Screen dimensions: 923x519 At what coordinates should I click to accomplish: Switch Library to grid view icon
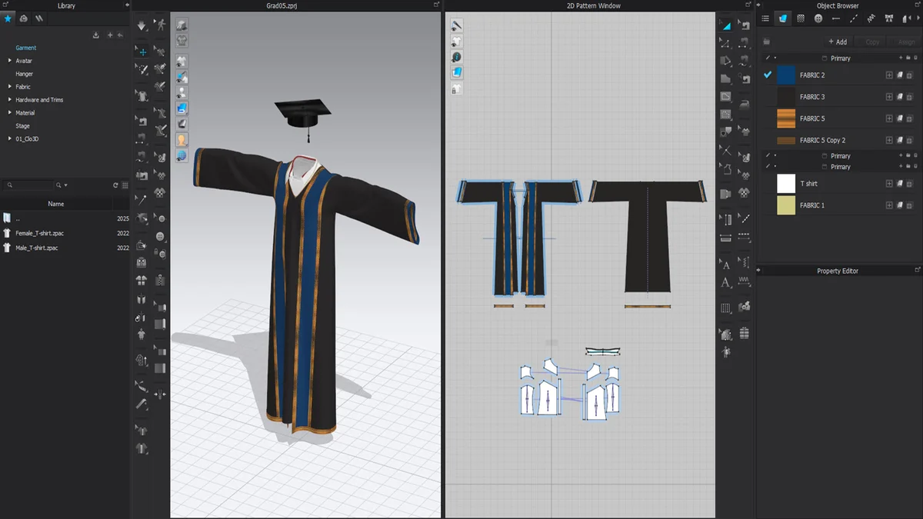tap(125, 185)
